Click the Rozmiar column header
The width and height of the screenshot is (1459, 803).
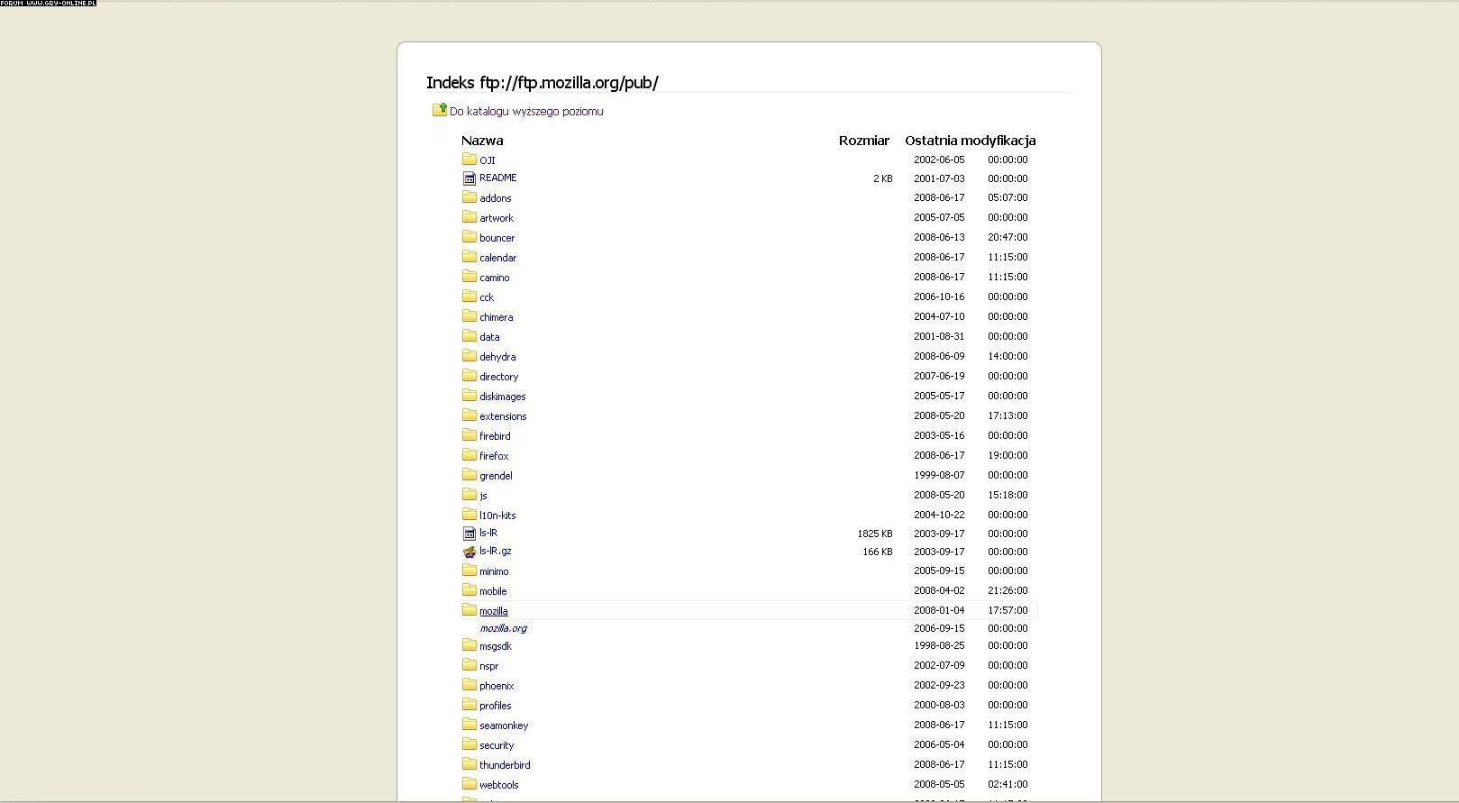[863, 141]
